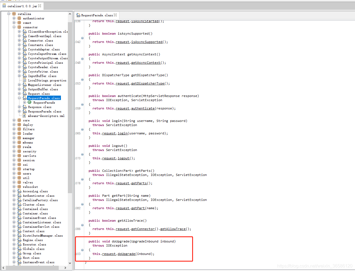Select MapperListener.class in the tree

[45, 85]
